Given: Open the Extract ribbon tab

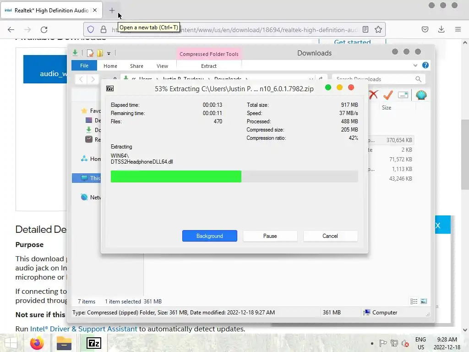Looking at the screenshot, I should [x=209, y=66].
